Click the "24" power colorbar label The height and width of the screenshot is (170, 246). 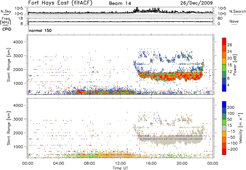(x=229, y=52)
